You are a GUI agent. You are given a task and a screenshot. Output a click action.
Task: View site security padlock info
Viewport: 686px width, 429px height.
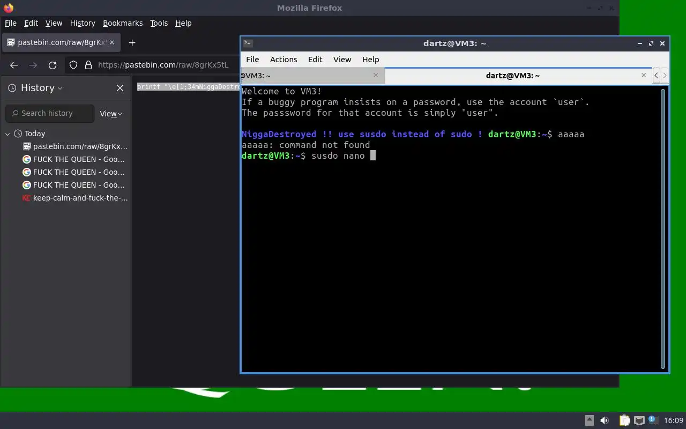coord(88,65)
